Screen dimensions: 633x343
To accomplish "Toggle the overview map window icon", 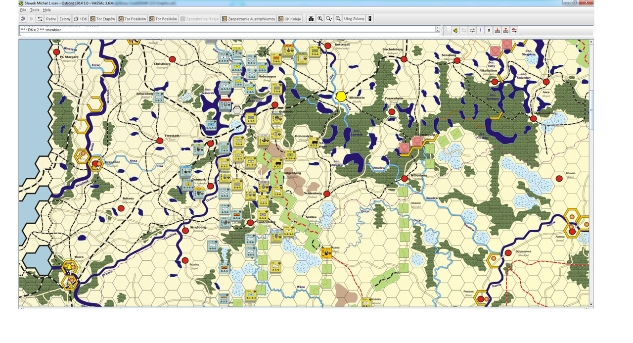I will (370, 19).
